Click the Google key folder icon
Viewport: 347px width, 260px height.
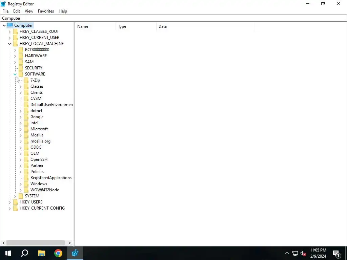[26, 117]
